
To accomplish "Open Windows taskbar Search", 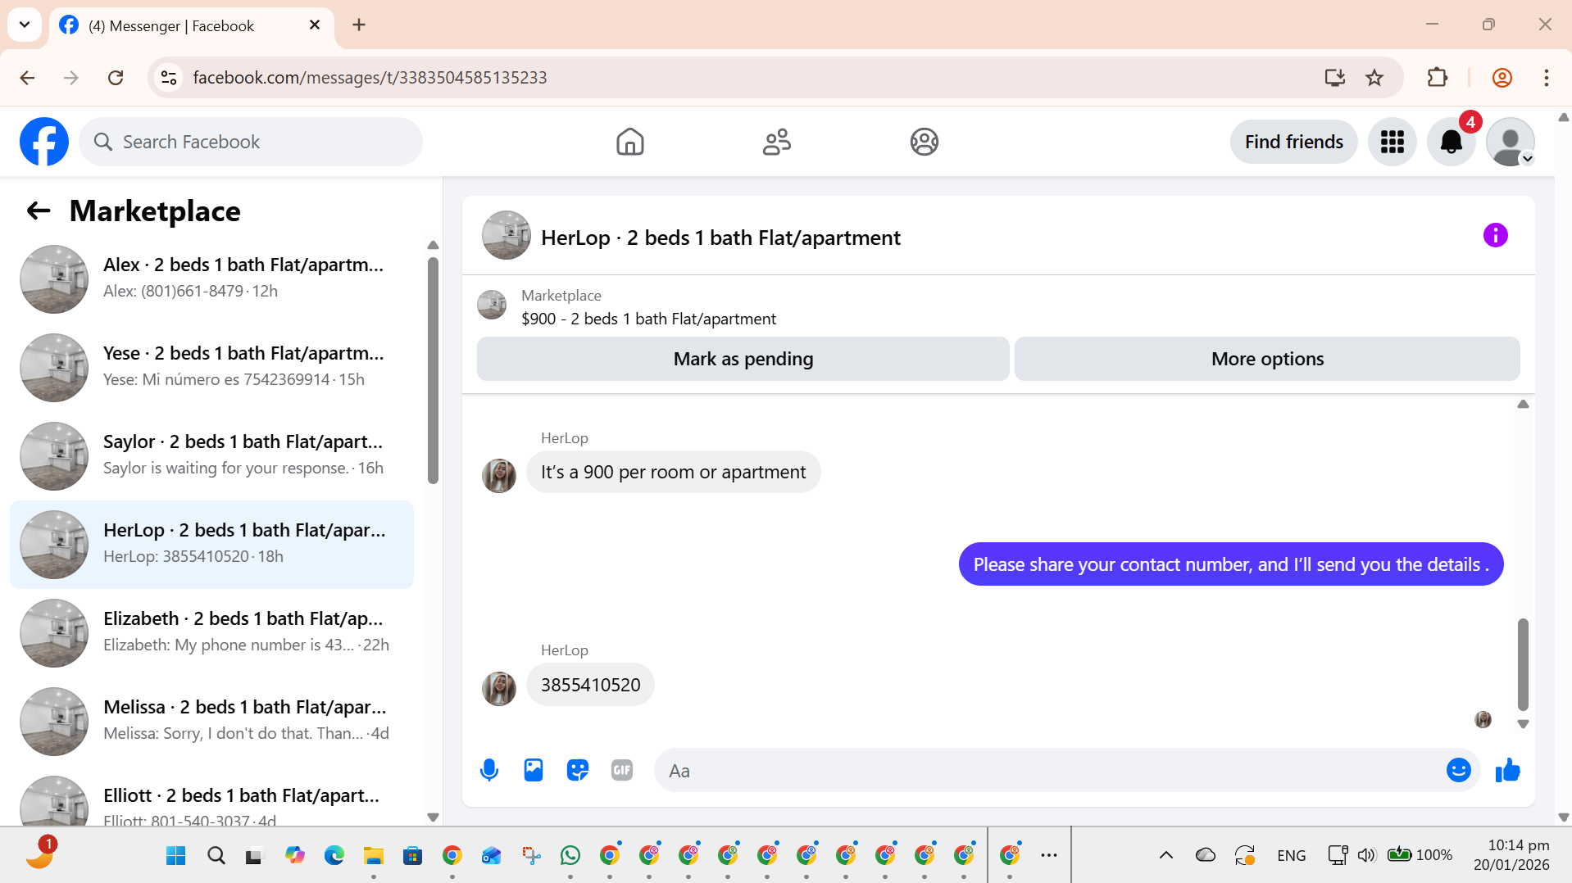I will (x=216, y=856).
